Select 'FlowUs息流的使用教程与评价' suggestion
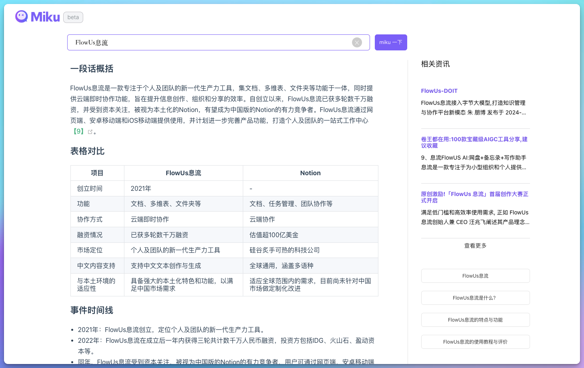Viewport: 584px width, 368px height. [x=475, y=342]
